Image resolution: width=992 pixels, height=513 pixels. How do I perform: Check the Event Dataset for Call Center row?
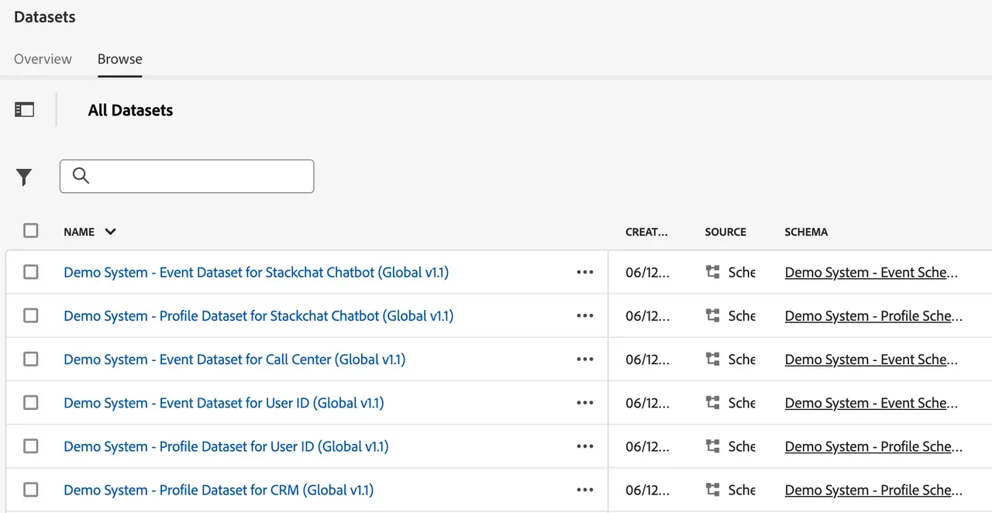tap(31, 359)
